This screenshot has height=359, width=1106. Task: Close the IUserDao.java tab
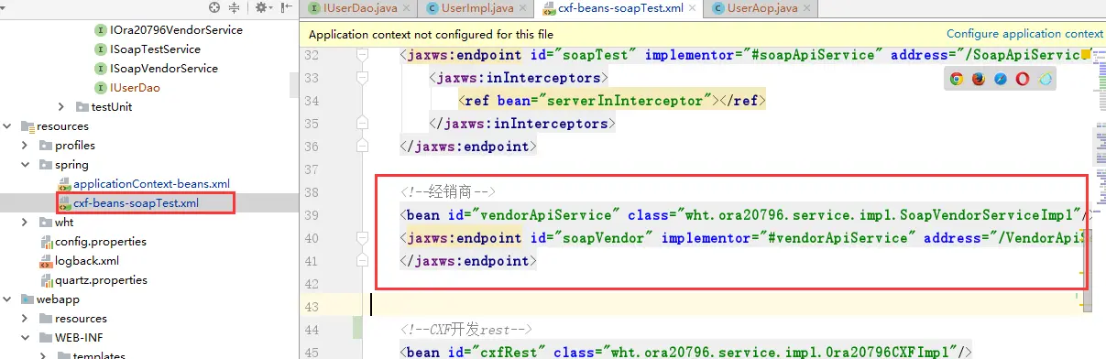[406, 8]
